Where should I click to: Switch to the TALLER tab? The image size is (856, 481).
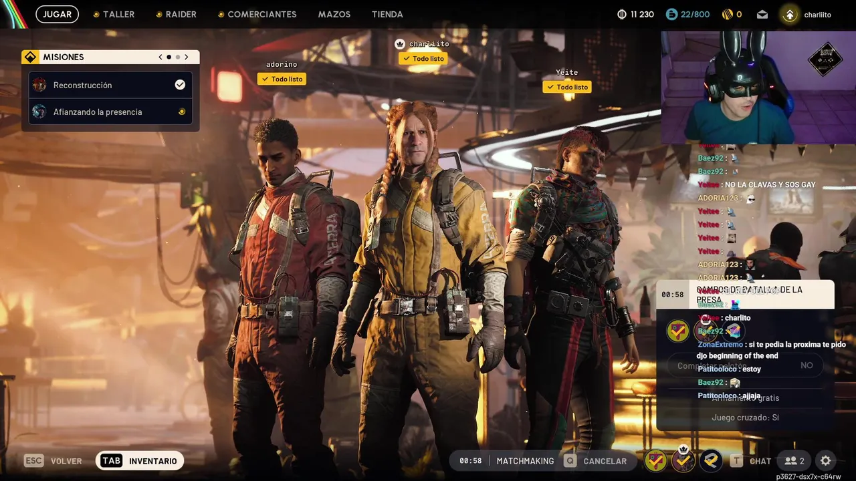click(x=114, y=14)
